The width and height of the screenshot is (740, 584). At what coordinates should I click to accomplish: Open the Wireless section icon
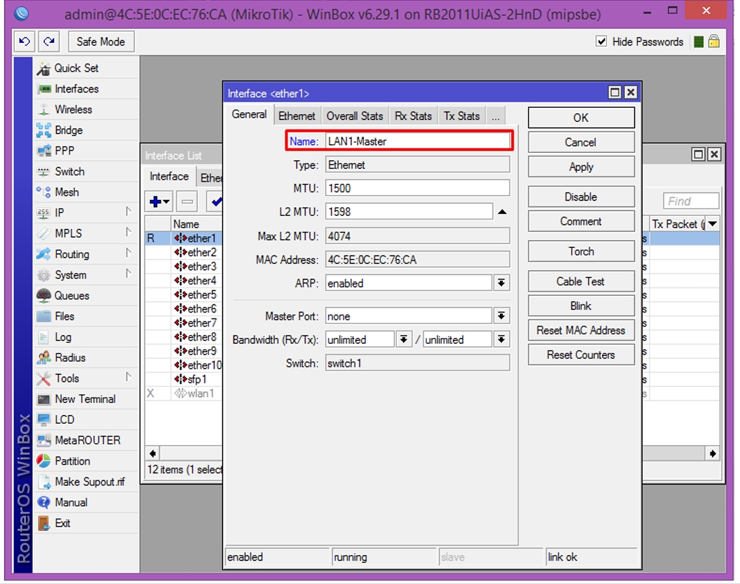(44, 109)
